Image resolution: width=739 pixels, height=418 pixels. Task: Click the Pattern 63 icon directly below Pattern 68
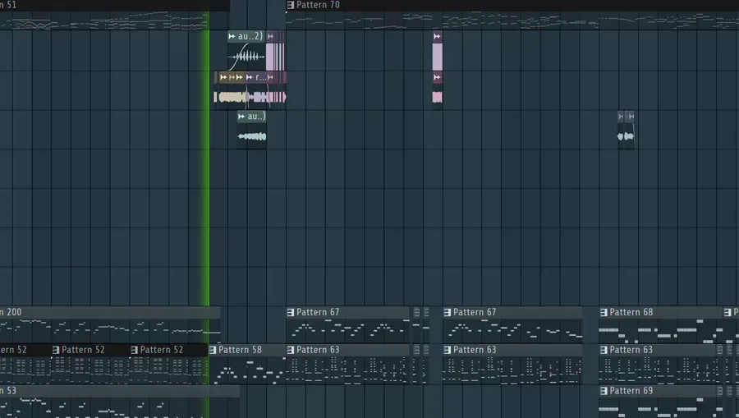tap(604, 350)
